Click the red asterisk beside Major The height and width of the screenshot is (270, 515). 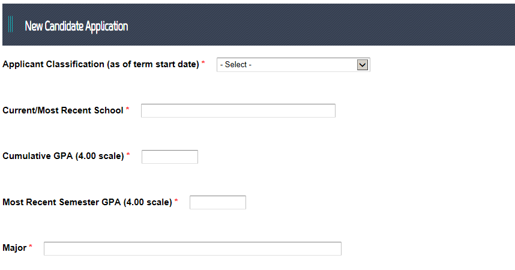31,247
